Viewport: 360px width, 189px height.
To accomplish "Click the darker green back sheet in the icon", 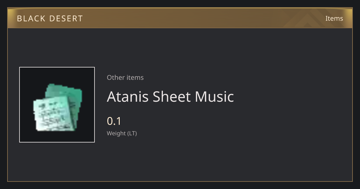I will click(x=67, y=96).
